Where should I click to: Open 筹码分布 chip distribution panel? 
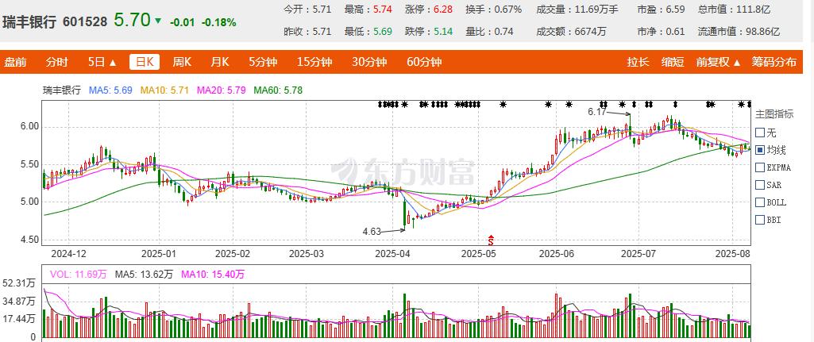pos(774,62)
